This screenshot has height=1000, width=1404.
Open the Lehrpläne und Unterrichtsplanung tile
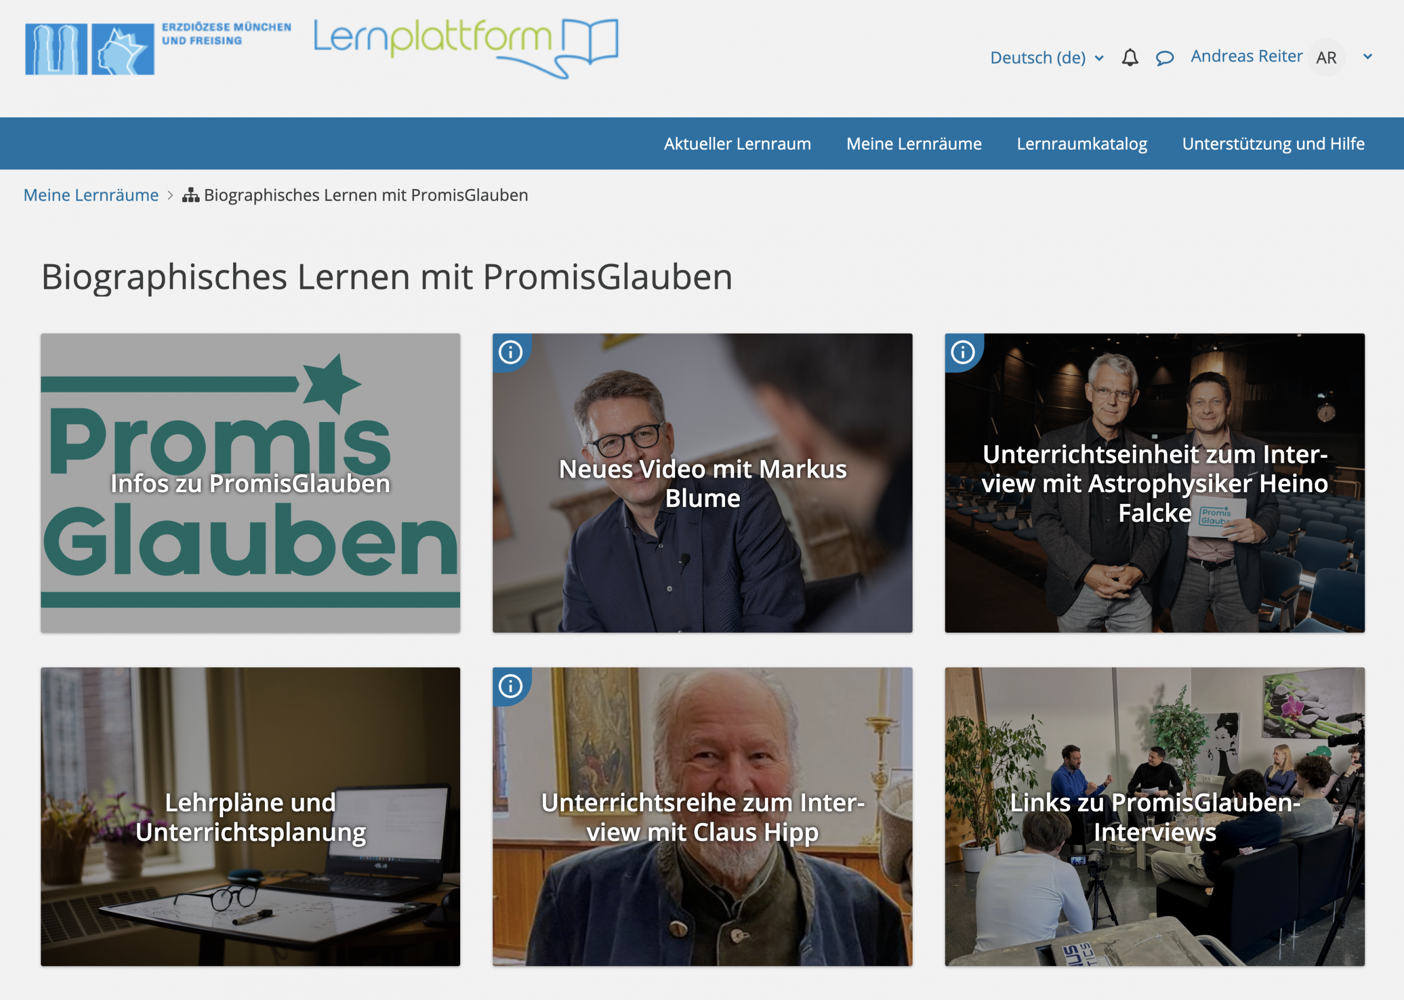[x=250, y=816]
